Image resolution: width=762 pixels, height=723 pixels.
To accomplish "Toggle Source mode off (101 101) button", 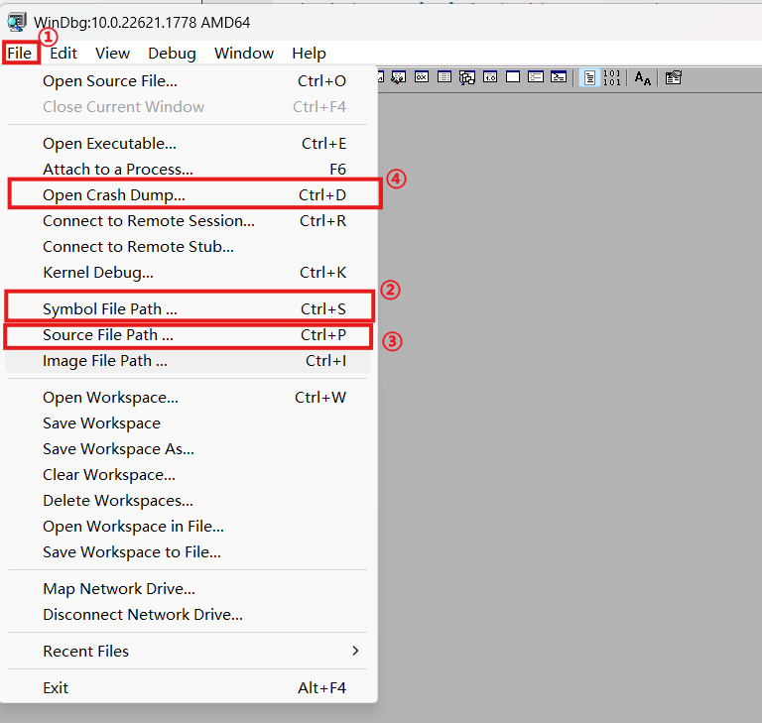I will tap(612, 77).
